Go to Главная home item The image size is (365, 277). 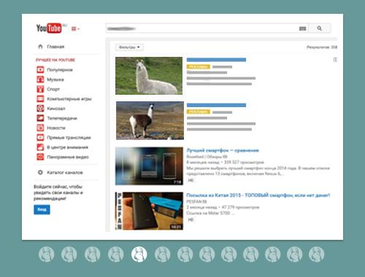click(x=51, y=47)
